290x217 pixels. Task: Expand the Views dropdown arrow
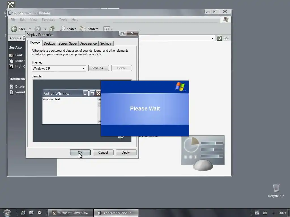point(112,29)
